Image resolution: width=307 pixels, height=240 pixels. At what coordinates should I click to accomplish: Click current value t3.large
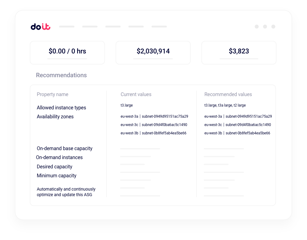pyautogui.click(x=127, y=105)
